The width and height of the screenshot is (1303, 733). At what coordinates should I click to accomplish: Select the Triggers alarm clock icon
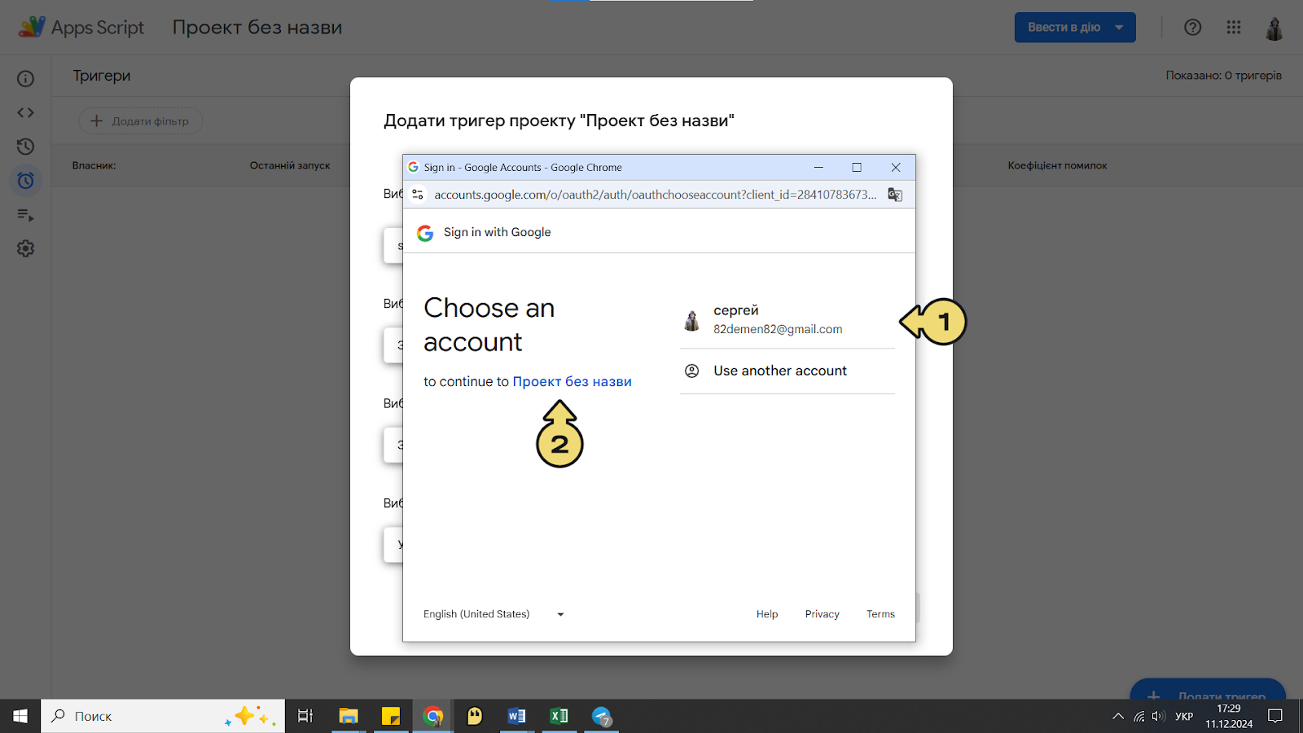pyautogui.click(x=26, y=180)
